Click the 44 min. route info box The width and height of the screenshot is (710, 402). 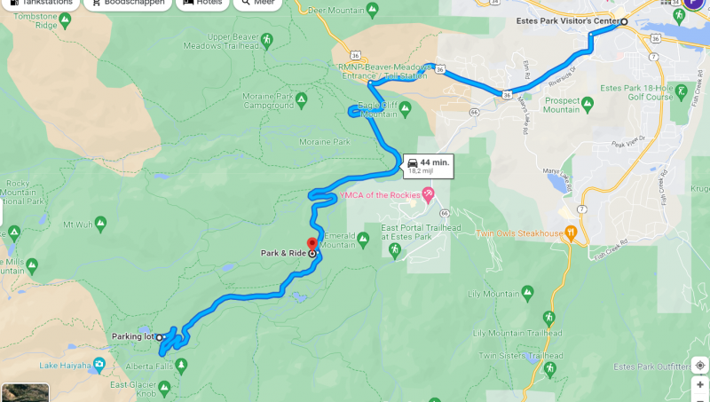coord(429,166)
